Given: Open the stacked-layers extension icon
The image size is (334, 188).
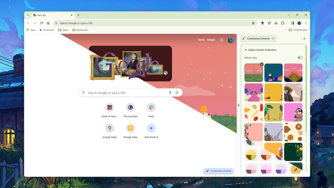Looking at the screenshot, I should click(262, 23).
